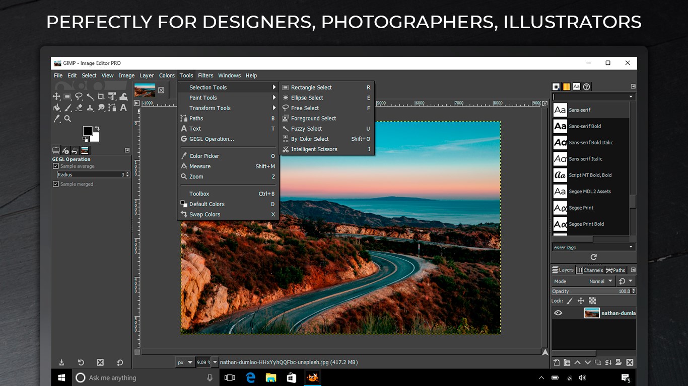This screenshot has width=688, height=386.
Task: Choose the Smudge tool icon
Action: [101, 108]
